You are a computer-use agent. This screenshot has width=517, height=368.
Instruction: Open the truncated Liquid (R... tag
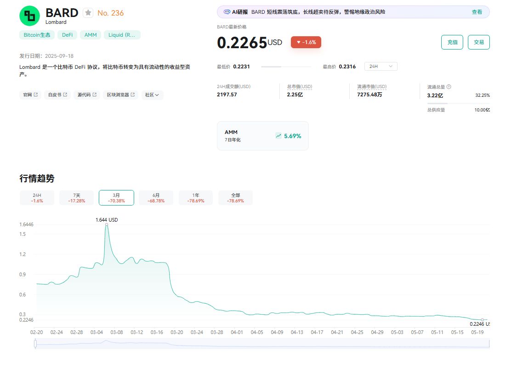click(122, 35)
